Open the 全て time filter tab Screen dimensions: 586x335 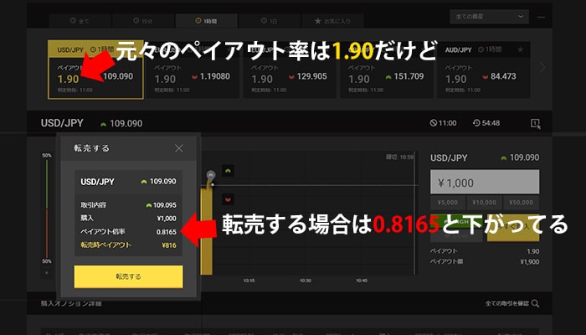(x=80, y=21)
